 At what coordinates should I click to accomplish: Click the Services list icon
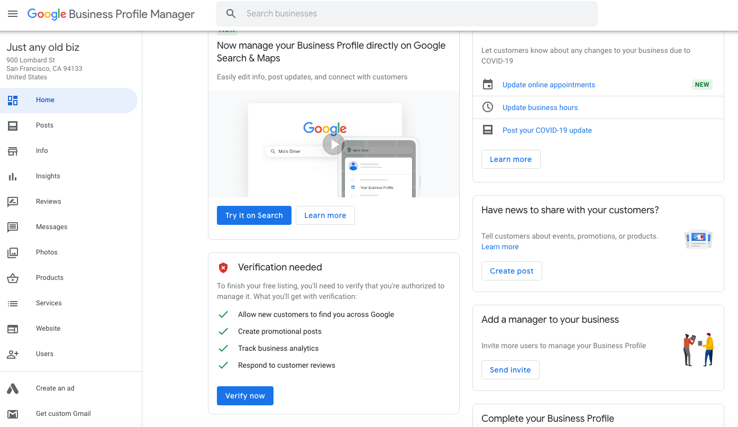coord(13,303)
